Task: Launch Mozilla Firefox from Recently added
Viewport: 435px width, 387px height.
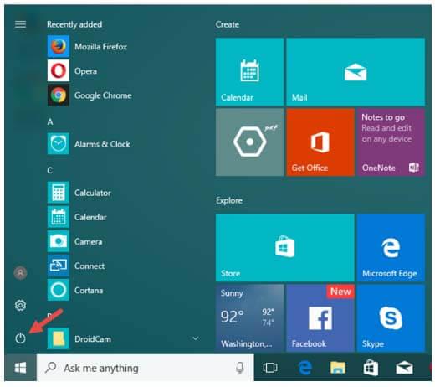Action: tap(87, 46)
